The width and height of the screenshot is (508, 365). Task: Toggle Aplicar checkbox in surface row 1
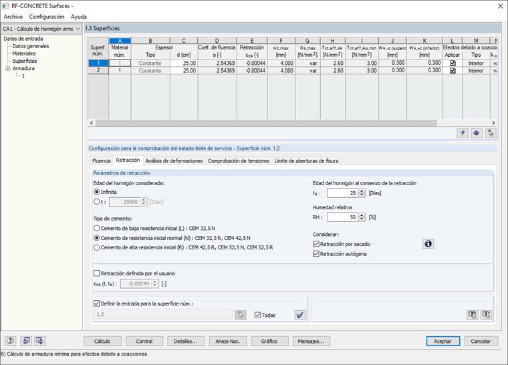click(x=453, y=64)
